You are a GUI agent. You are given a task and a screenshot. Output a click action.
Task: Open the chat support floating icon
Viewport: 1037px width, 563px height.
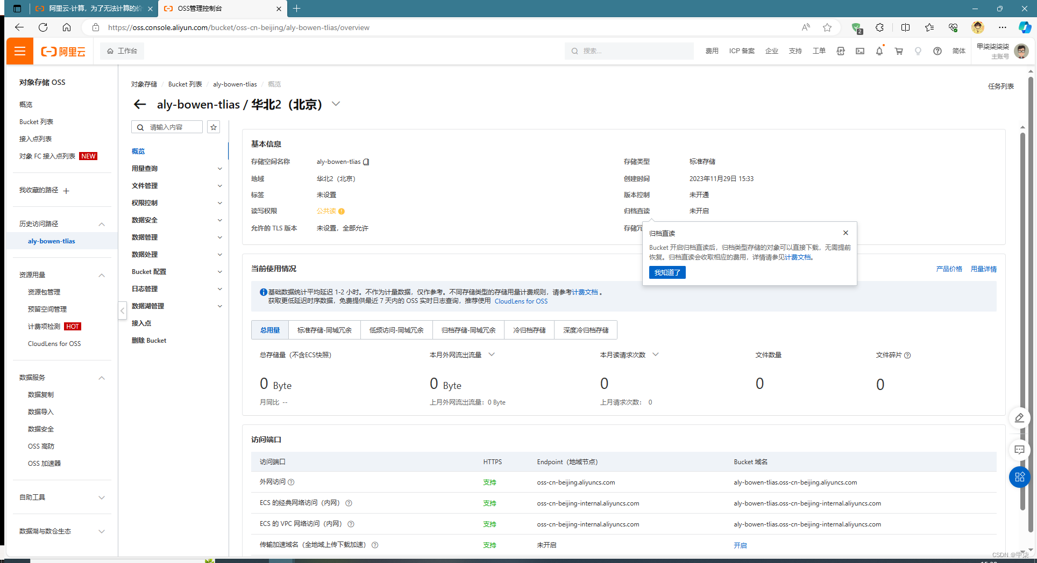tap(1019, 450)
